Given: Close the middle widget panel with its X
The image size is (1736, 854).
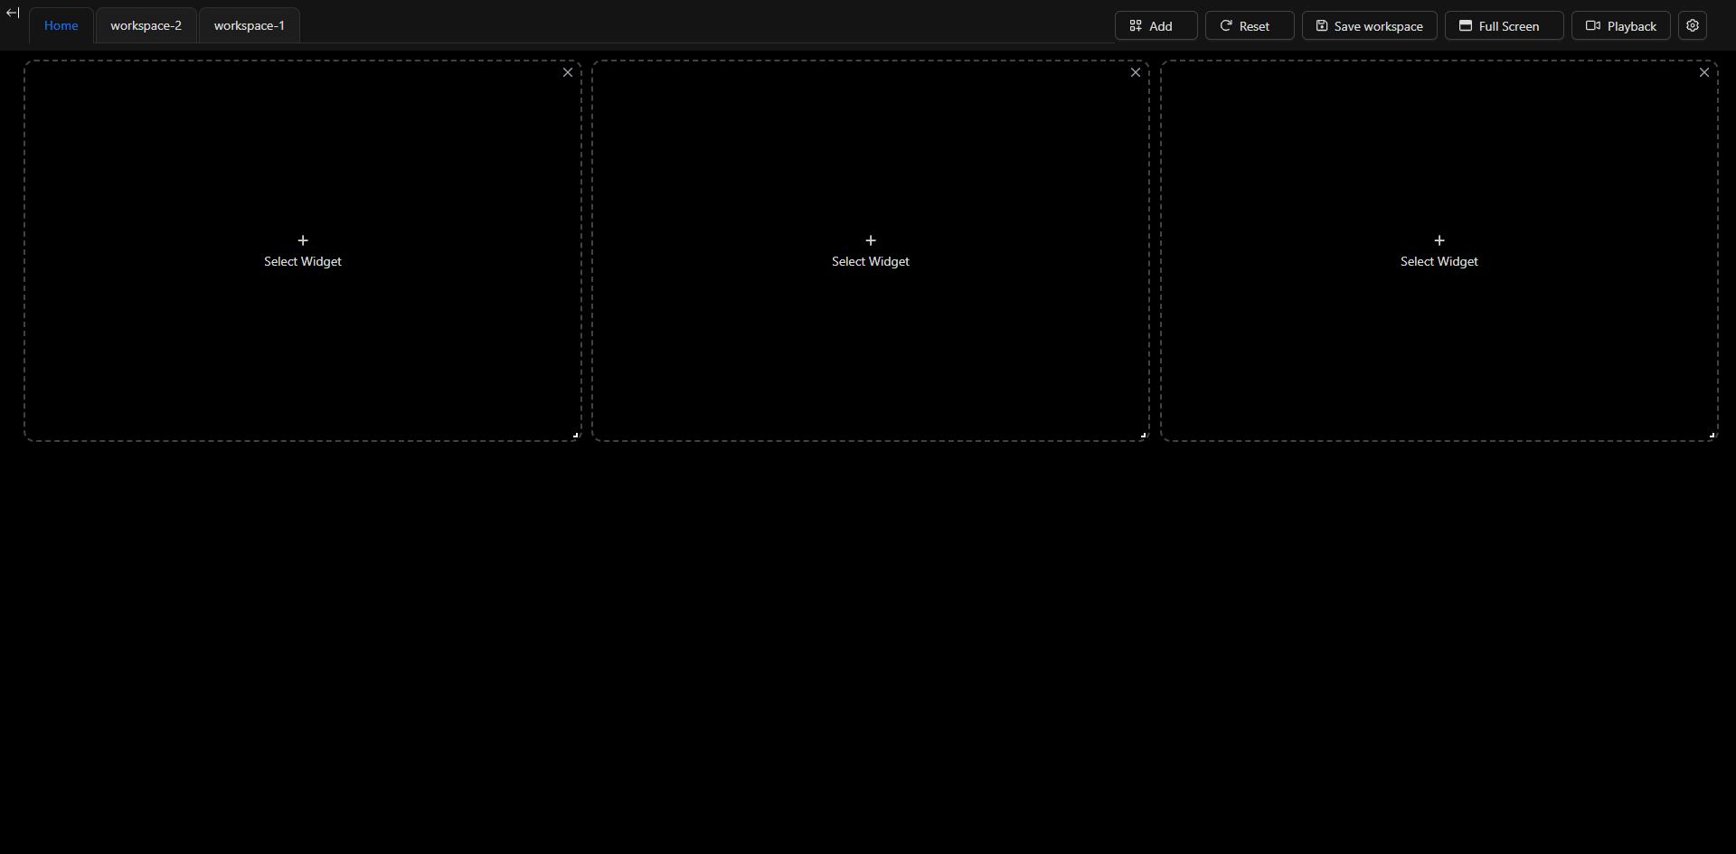Looking at the screenshot, I should (x=1135, y=72).
